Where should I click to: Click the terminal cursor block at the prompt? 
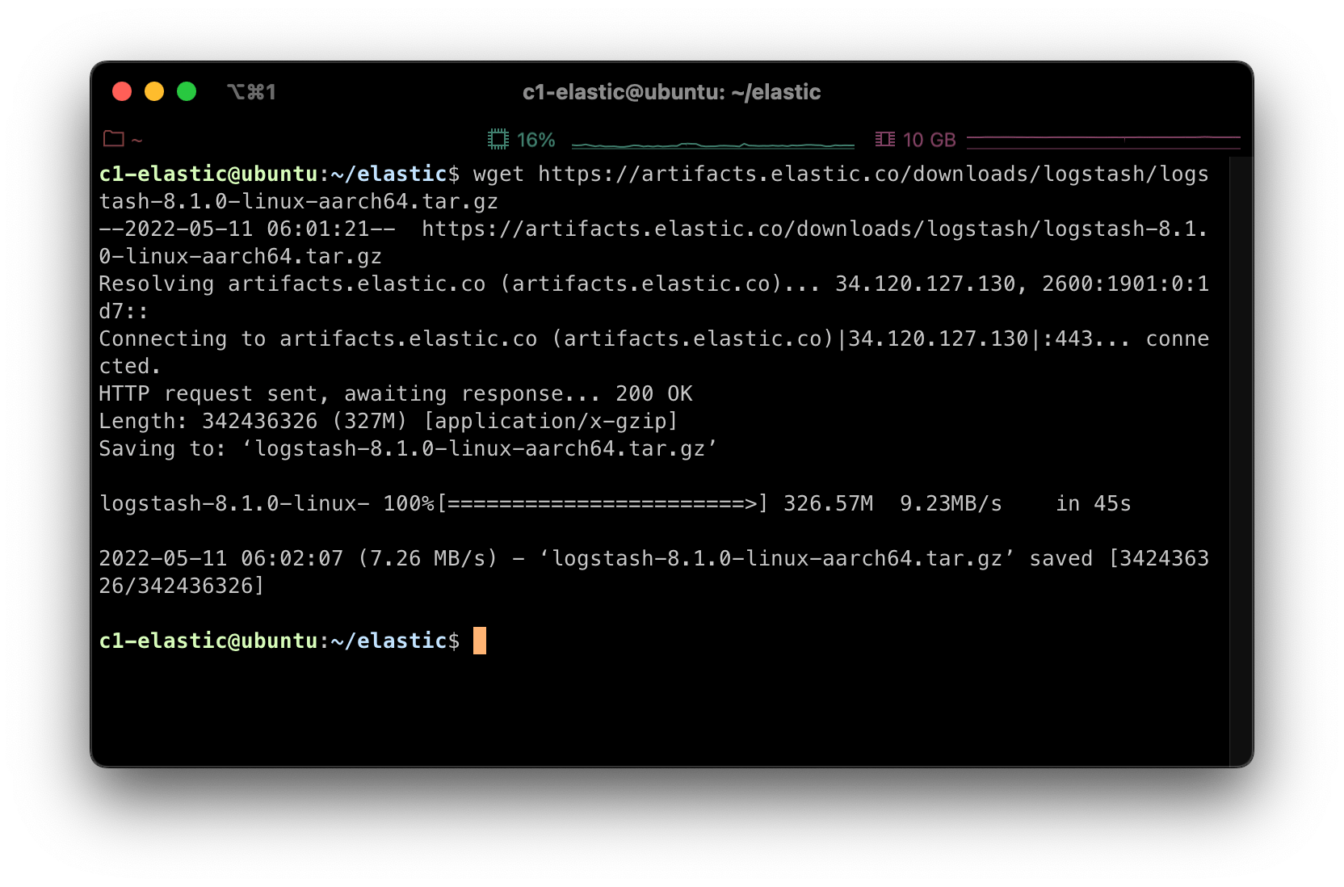(479, 640)
